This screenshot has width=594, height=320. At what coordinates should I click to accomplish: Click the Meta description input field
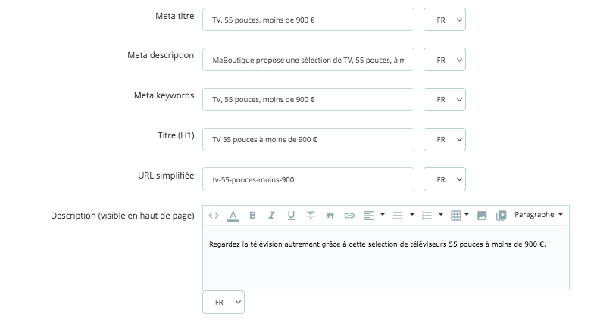(308, 59)
